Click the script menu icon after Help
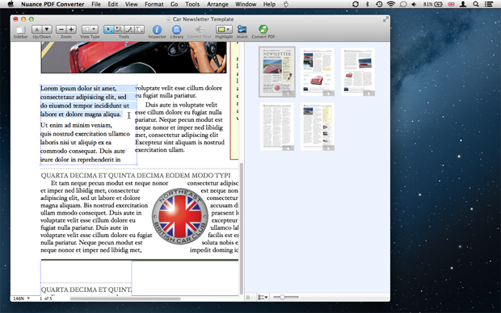Screen dimensions: 501x313 [286, 4]
